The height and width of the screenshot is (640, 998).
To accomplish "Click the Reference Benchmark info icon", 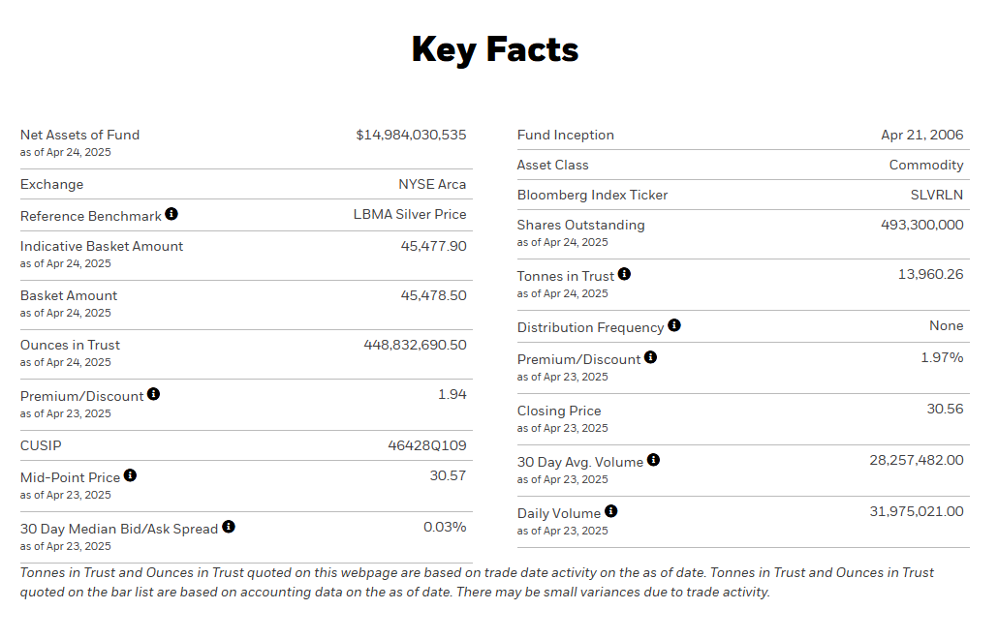I will pos(172,214).
